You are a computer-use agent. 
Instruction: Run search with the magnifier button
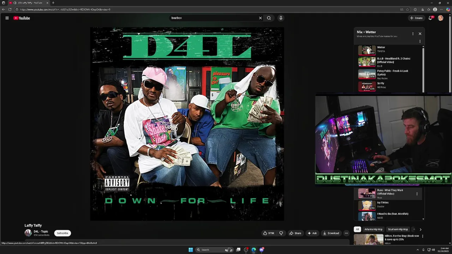269,18
